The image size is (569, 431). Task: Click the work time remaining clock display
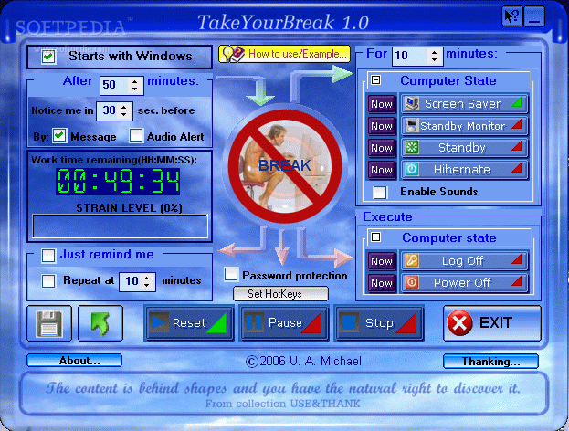(x=119, y=181)
